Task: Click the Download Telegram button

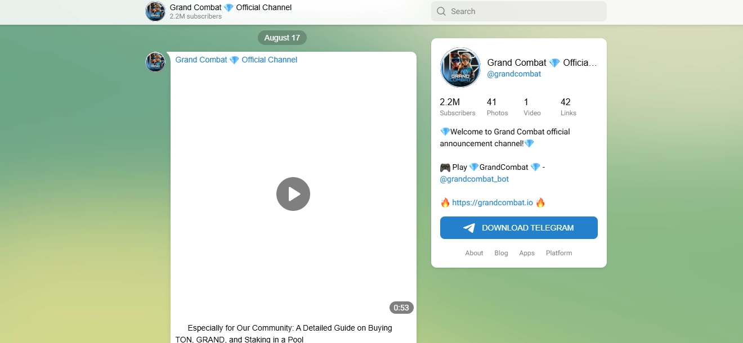Action: click(x=519, y=228)
